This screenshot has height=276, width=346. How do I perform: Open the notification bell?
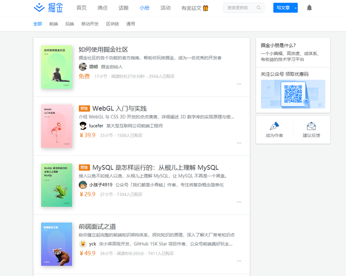309,8
